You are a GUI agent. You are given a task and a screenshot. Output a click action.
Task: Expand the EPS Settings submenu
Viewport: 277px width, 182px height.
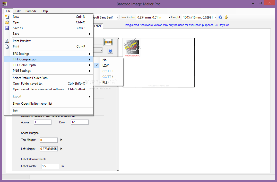coord(49,54)
